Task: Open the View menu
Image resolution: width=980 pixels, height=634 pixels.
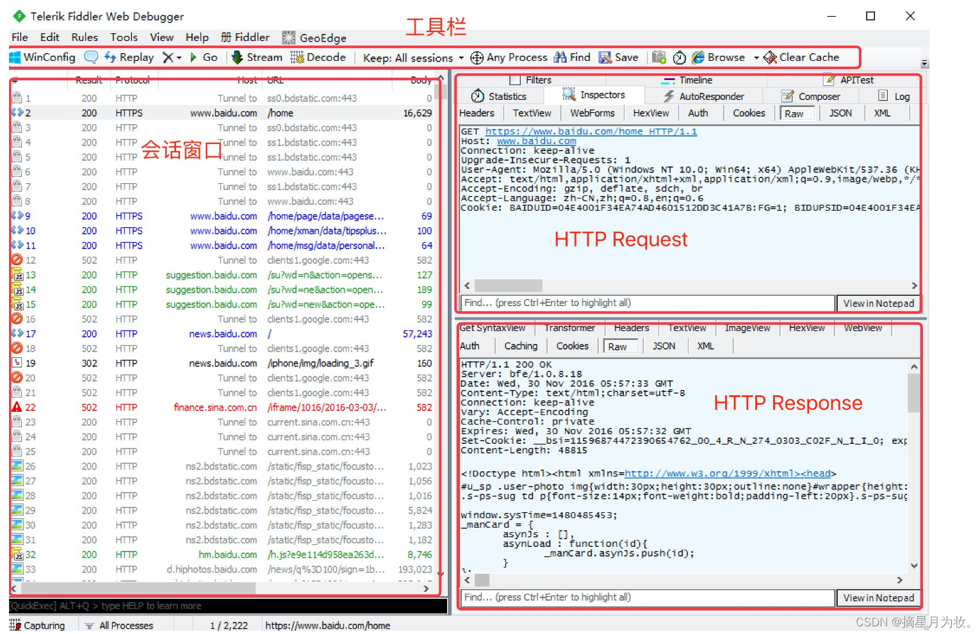Action: 161,37
